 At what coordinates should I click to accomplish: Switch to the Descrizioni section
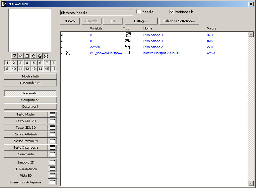tap(30, 107)
